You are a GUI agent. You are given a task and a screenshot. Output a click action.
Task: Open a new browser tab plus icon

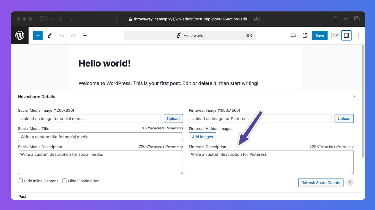(x=346, y=19)
